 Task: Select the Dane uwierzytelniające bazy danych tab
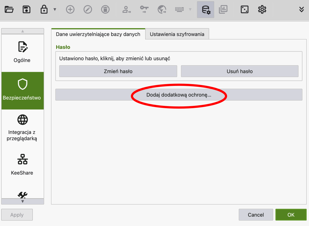click(x=98, y=34)
